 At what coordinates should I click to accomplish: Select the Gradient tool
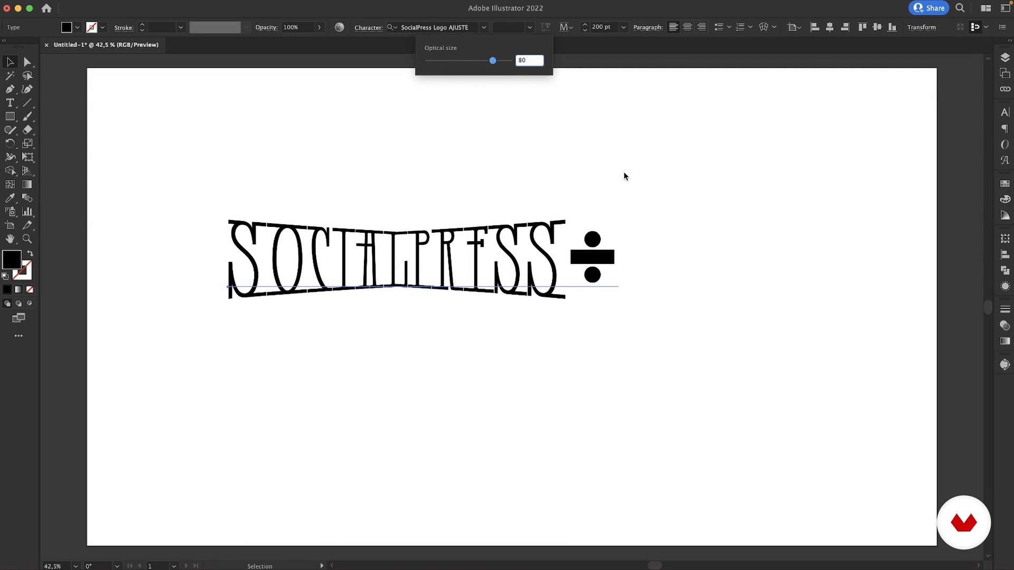pyautogui.click(x=27, y=185)
